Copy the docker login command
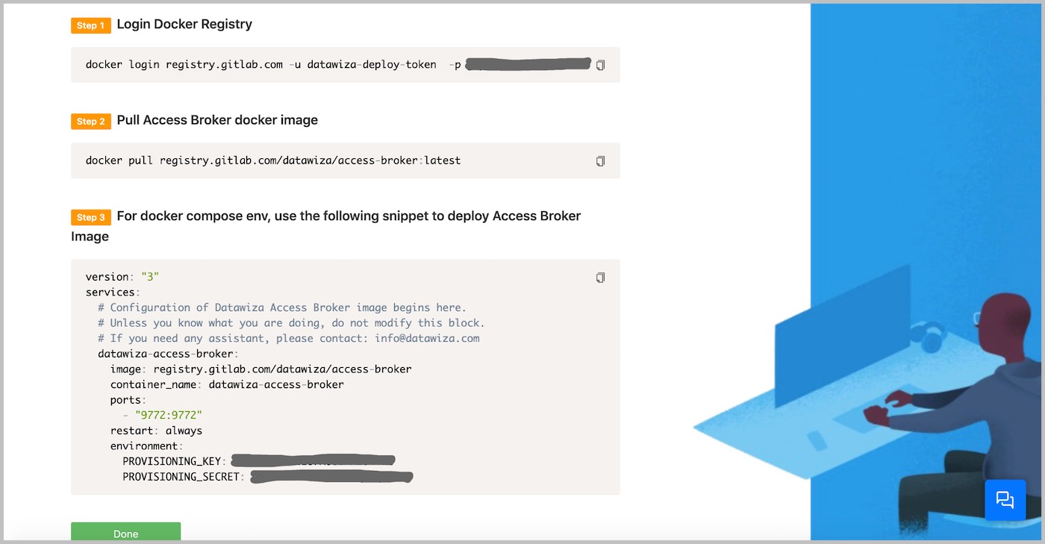Image resolution: width=1045 pixels, height=544 pixels. pos(600,65)
